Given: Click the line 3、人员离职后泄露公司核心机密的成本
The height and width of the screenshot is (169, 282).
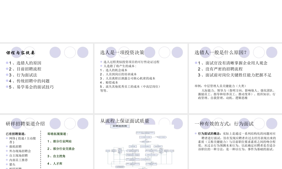Looking at the screenshot, I should point(128,78).
